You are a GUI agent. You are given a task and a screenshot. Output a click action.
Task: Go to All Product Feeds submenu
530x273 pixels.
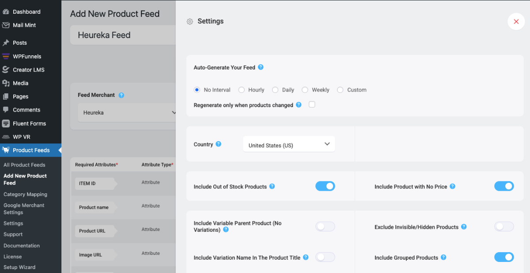pos(24,165)
